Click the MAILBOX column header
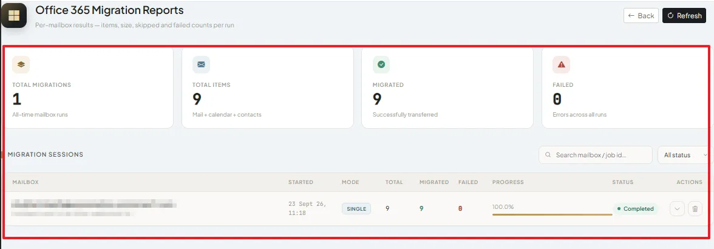 (x=25, y=182)
